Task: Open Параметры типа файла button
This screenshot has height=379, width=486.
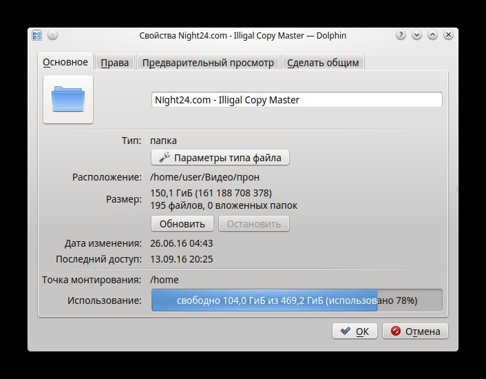Action: pyautogui.click(x=220, y=158)
